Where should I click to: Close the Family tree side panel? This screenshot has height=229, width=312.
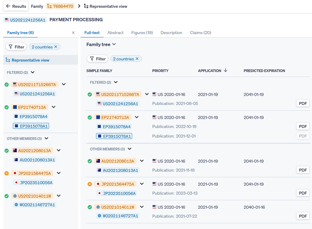(73, 33)
